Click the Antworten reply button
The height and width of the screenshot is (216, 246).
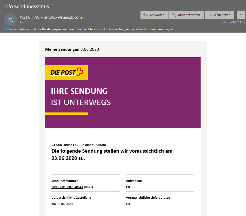tap(154, 15)
